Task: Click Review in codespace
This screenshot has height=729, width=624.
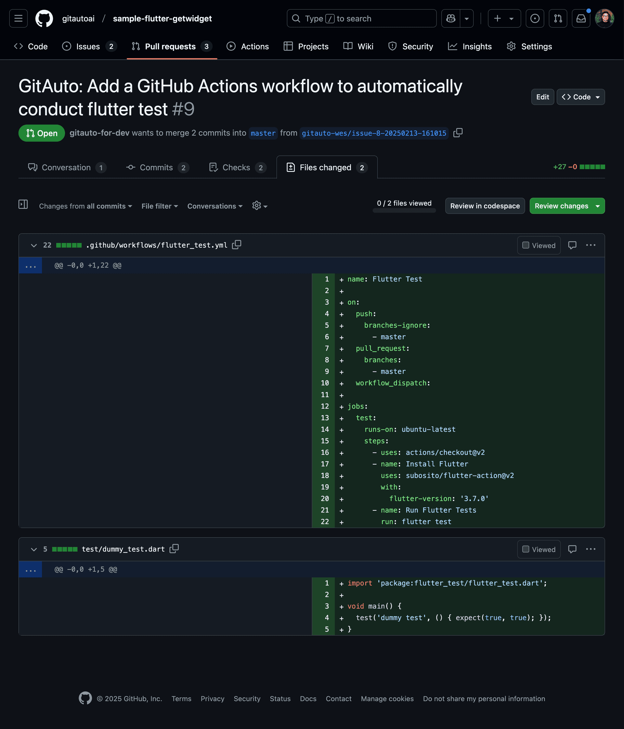Action: point(485,206)
